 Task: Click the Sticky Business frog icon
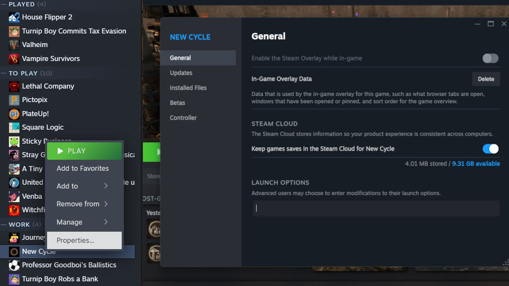14,142
